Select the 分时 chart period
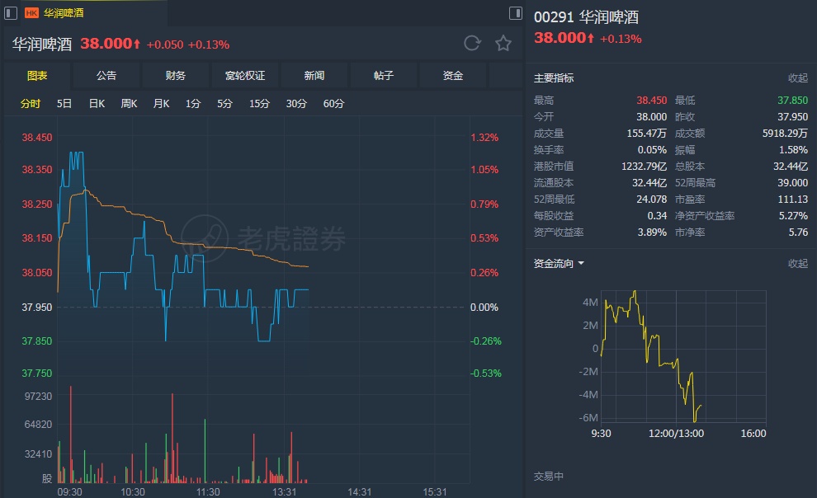The width and height of the screenshot is (817, 498). pos(31,104)
